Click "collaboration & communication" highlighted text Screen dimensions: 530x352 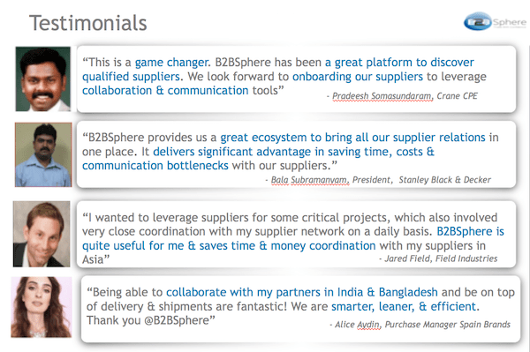[165, 91]
